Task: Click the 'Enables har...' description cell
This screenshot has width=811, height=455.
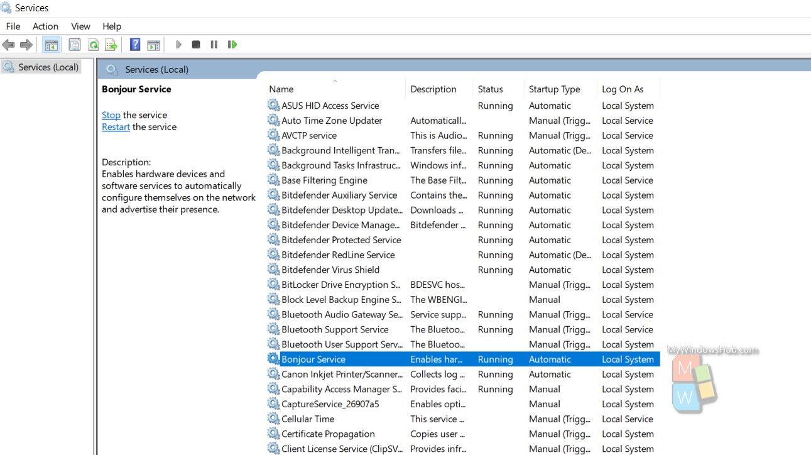Action: coord(437,359)
